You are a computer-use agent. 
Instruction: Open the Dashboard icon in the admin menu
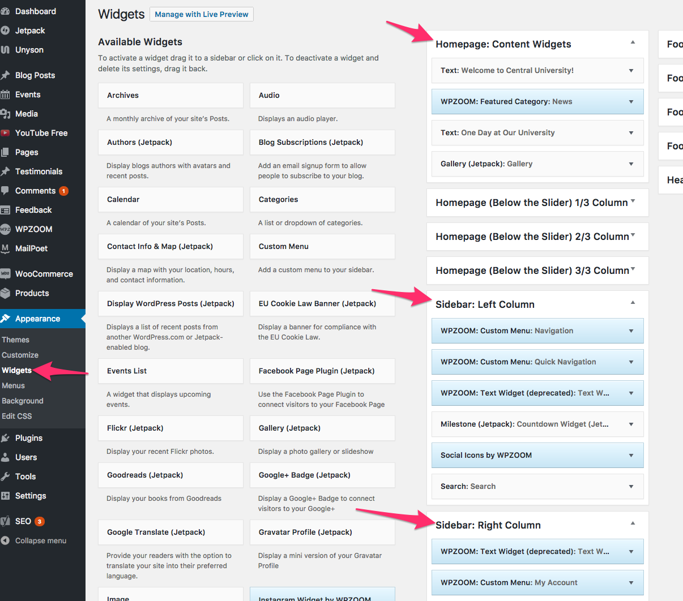(5, 11)
